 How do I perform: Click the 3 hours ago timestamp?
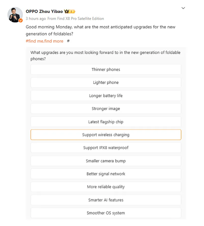click(36, 19)
